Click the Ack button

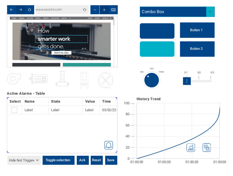point(82,160)
